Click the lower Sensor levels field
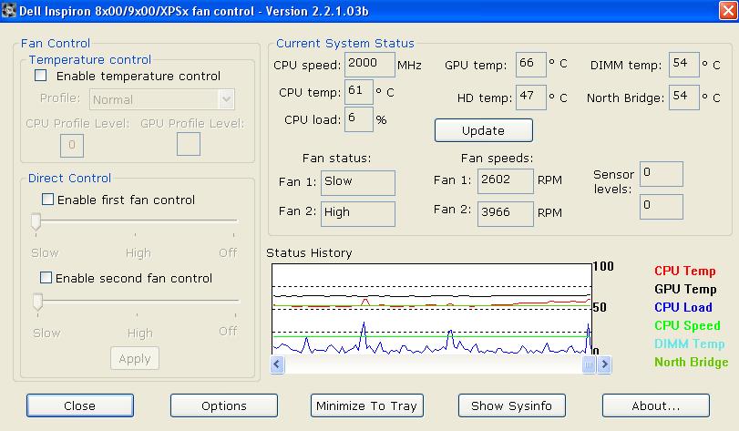The height and width of the screenshot is (431, 739). (x=662, y=207)
